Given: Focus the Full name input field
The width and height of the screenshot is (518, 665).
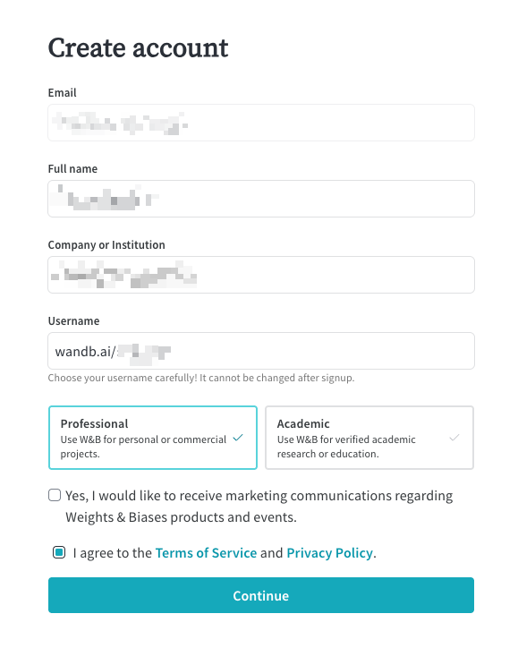Looking at the screenshot, I should click(x=261, y=199).
